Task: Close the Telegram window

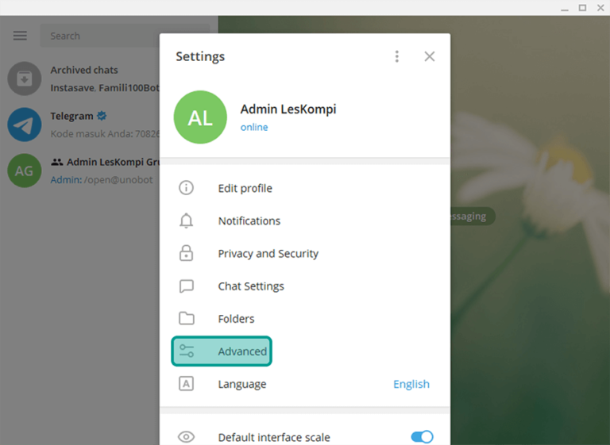Action: [600, 7]
